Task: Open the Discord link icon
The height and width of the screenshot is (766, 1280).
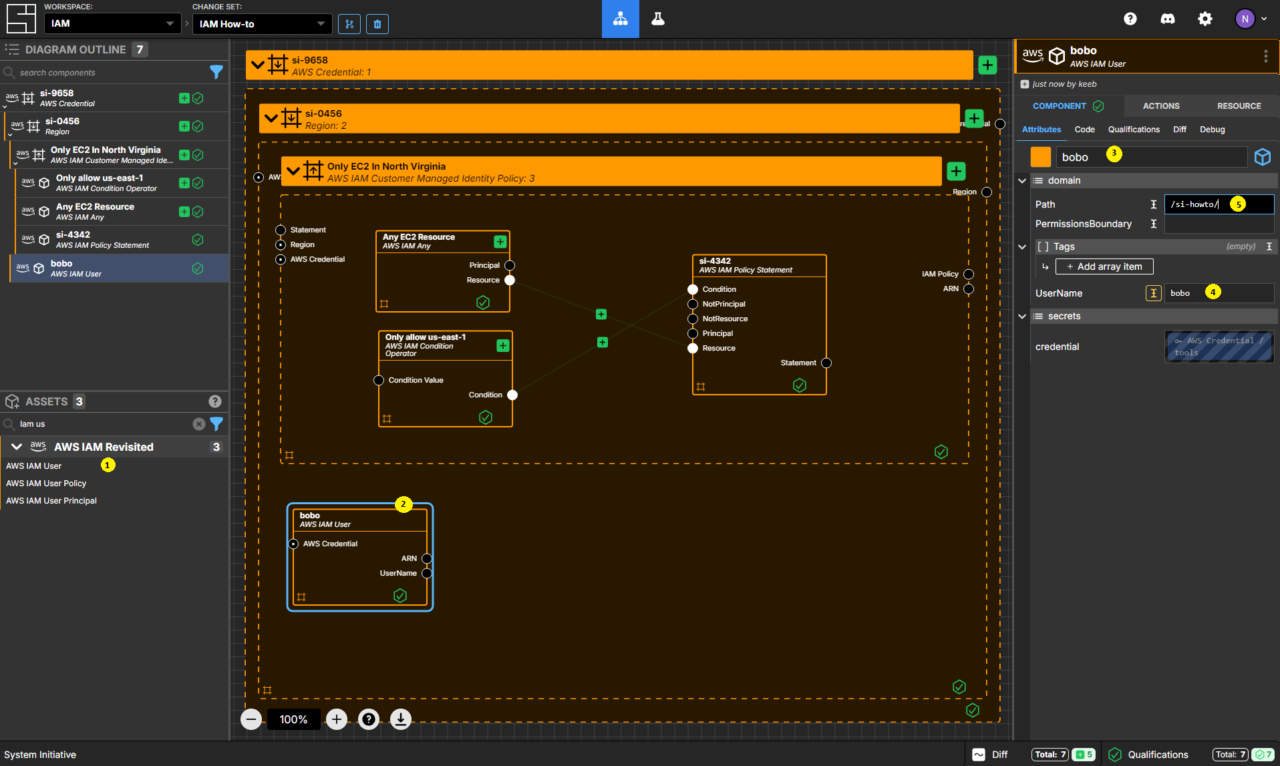Action: tap(1168, 19)
